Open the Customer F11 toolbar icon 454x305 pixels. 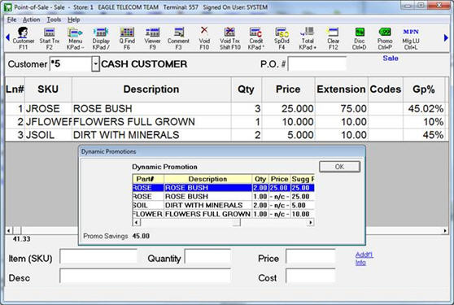tap(23, 38)
